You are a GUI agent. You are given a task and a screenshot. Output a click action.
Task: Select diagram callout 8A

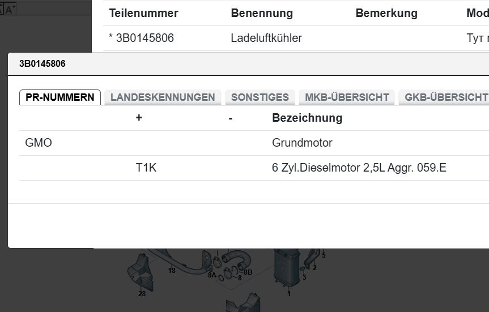[212, 275]
